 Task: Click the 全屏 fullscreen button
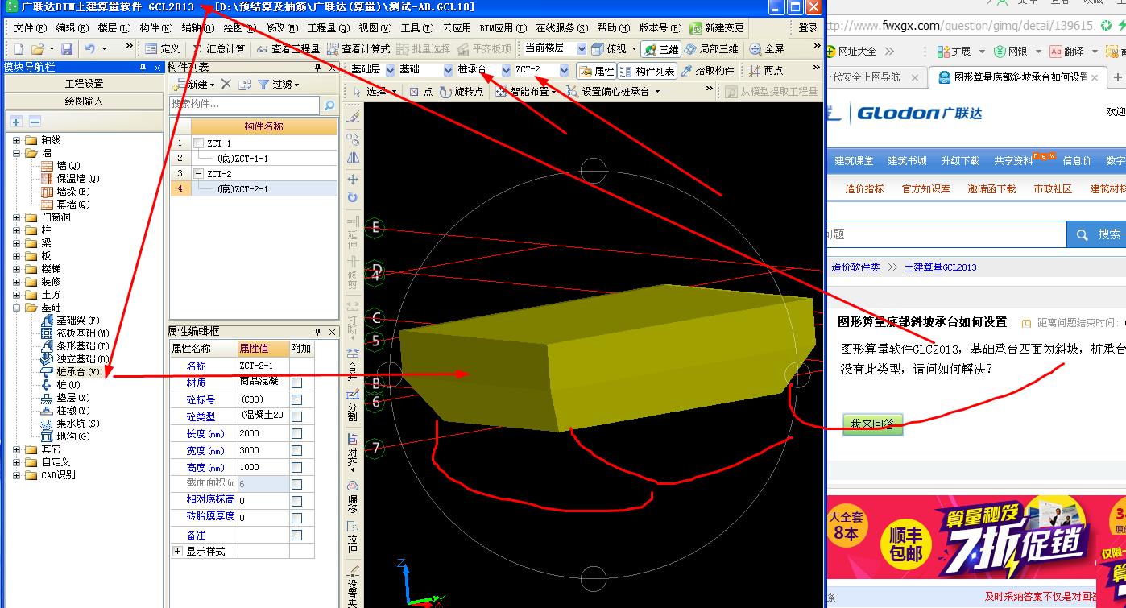(767, 49)
